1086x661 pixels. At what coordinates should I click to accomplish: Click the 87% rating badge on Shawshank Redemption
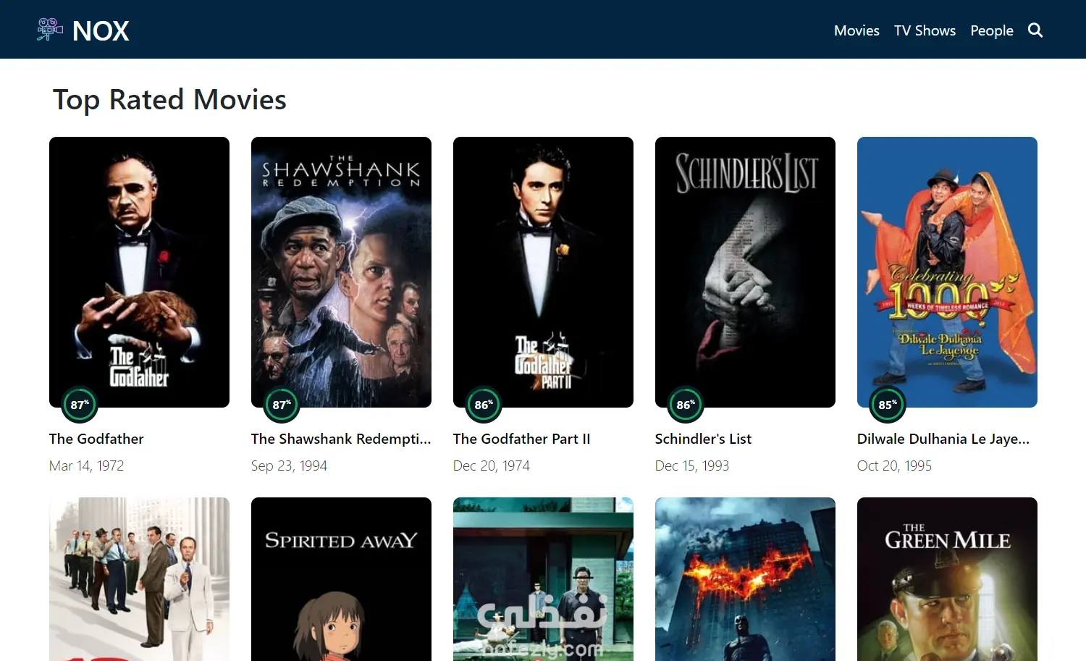coord(281,405)
